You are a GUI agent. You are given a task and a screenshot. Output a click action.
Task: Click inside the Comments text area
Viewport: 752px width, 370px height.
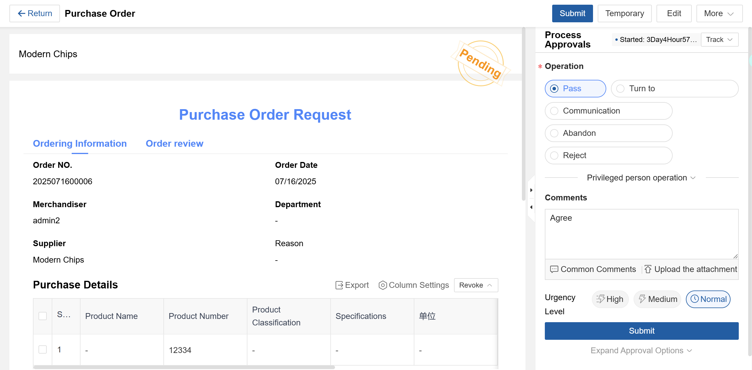641,234
